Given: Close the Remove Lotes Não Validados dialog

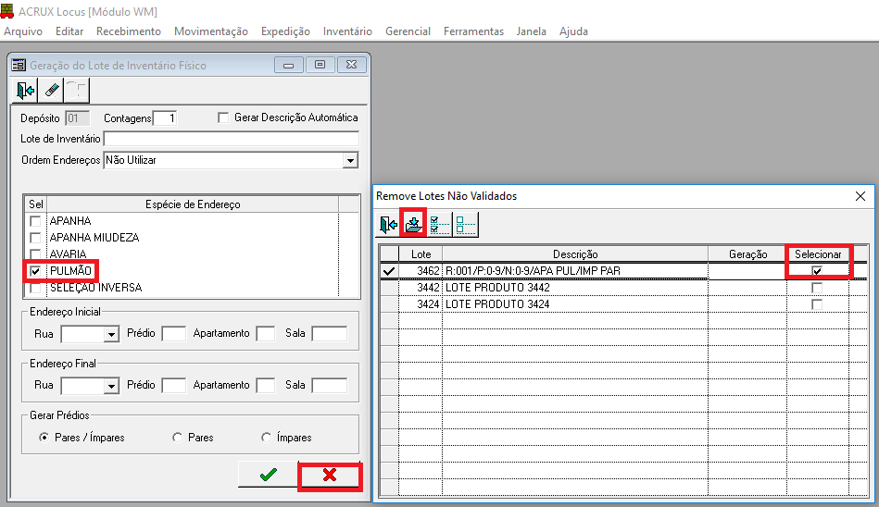Looking at the screenshot, I should pos(860,196).
